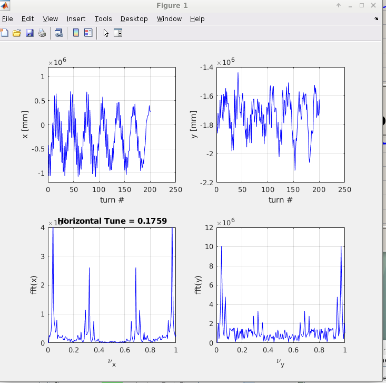
Task: Select the x [mm] versus turn plot axes
Action: (x=112, y=125)
